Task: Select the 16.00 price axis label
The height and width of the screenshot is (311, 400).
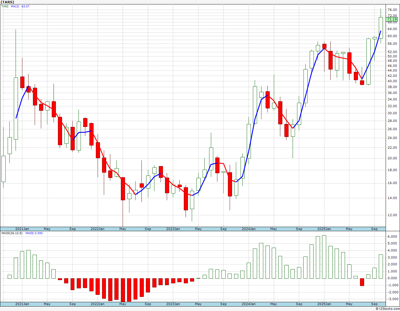Action: point(392,183)
